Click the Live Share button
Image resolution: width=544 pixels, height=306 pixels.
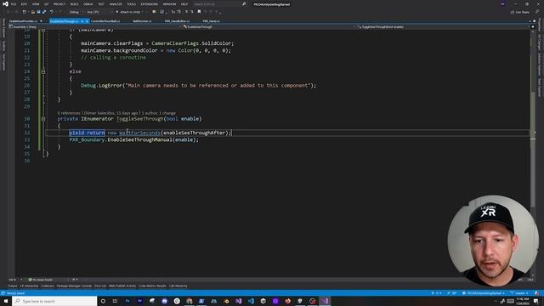[519, 12]
